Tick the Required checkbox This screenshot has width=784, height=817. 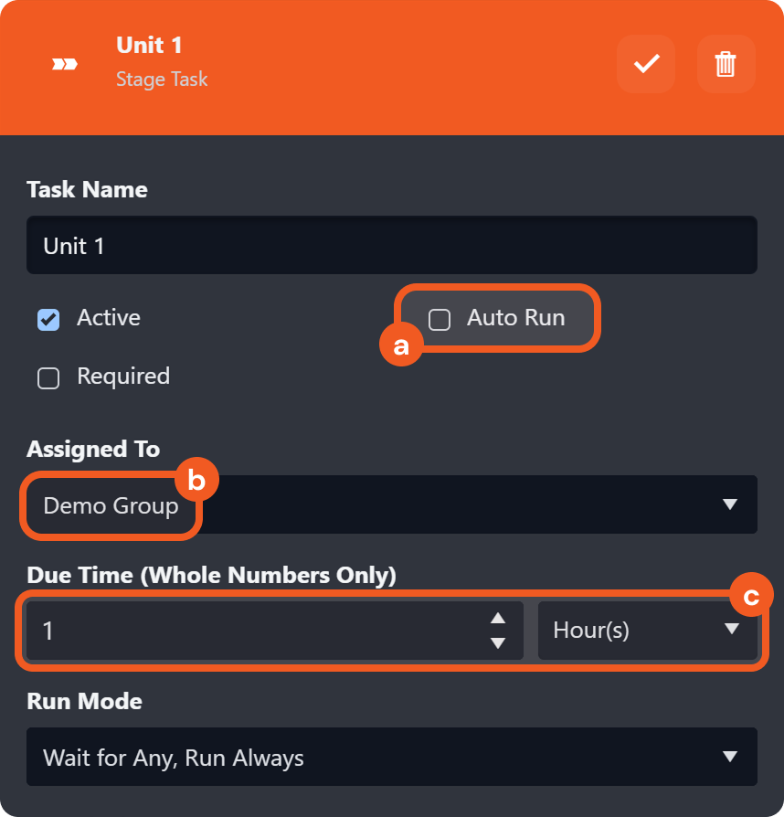(48, 378)
